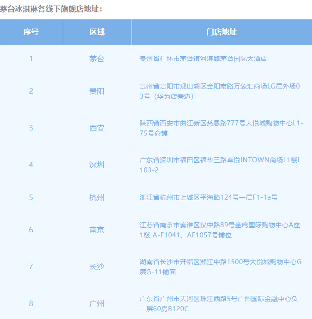Click the 区域 column header
The image size is (312, 319).
[x=97, y=32]
